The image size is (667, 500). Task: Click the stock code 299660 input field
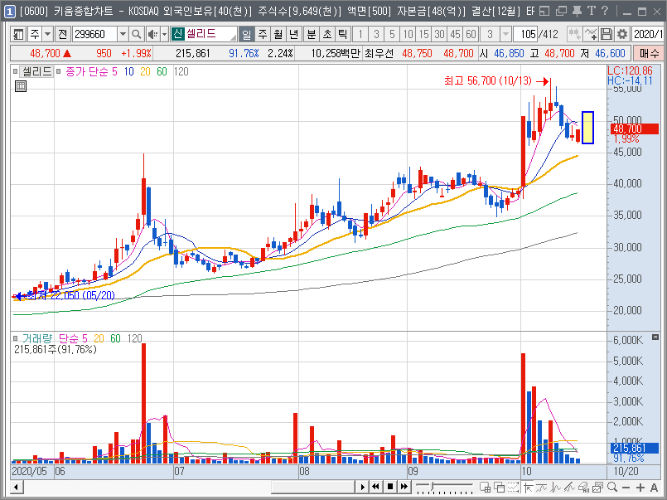94,34
